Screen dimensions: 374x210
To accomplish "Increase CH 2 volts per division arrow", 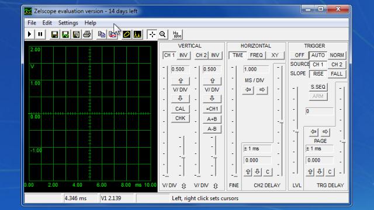I will [x=212, y=80].
